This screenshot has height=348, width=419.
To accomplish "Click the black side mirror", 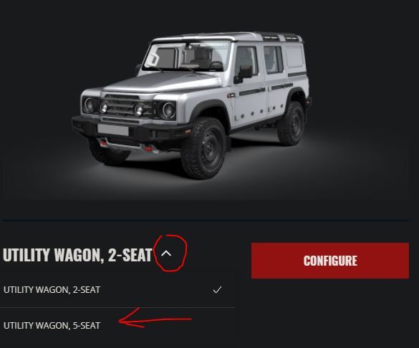I will (244, 74).
